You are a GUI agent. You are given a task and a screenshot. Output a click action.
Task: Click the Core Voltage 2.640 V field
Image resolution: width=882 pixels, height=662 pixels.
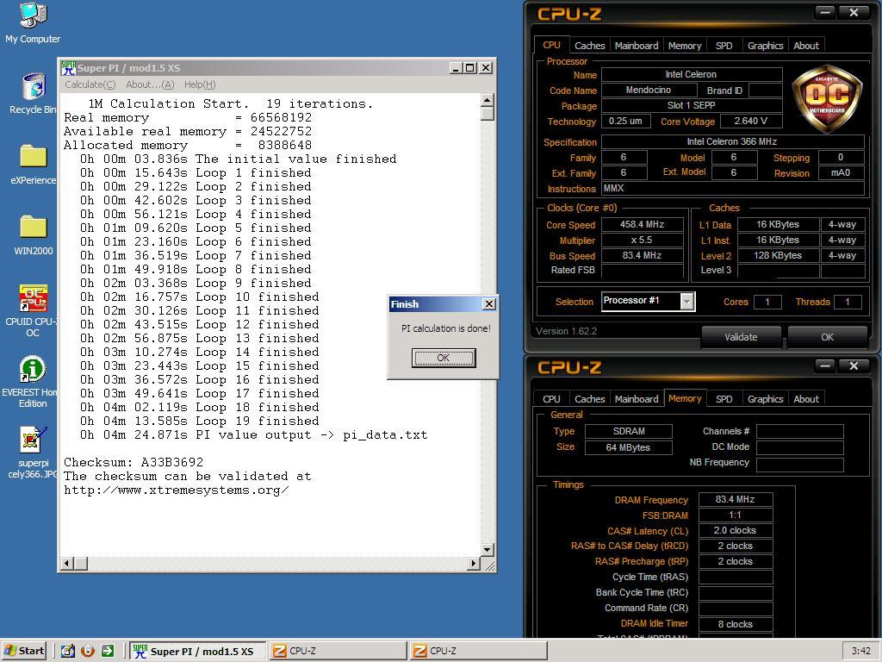pyautogui.click(x=750, y=121)
